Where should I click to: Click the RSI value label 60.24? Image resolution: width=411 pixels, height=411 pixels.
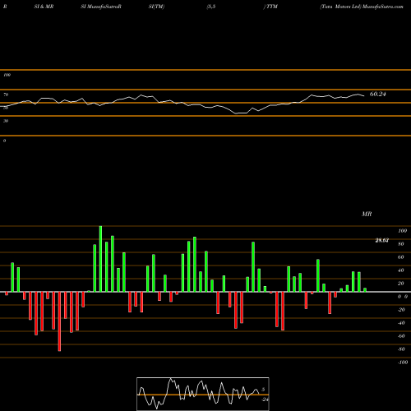pyautogui.click(x=377, y=95)
